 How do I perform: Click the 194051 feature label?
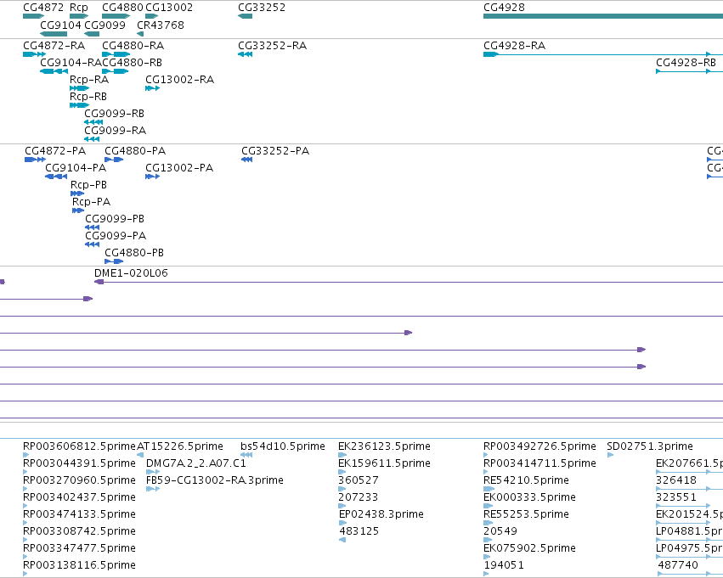click(504, 565)
